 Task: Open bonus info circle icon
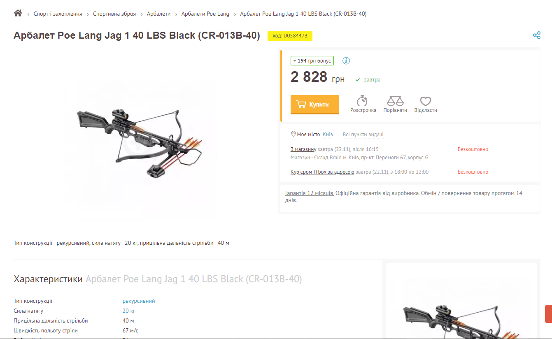coord(346,61)
